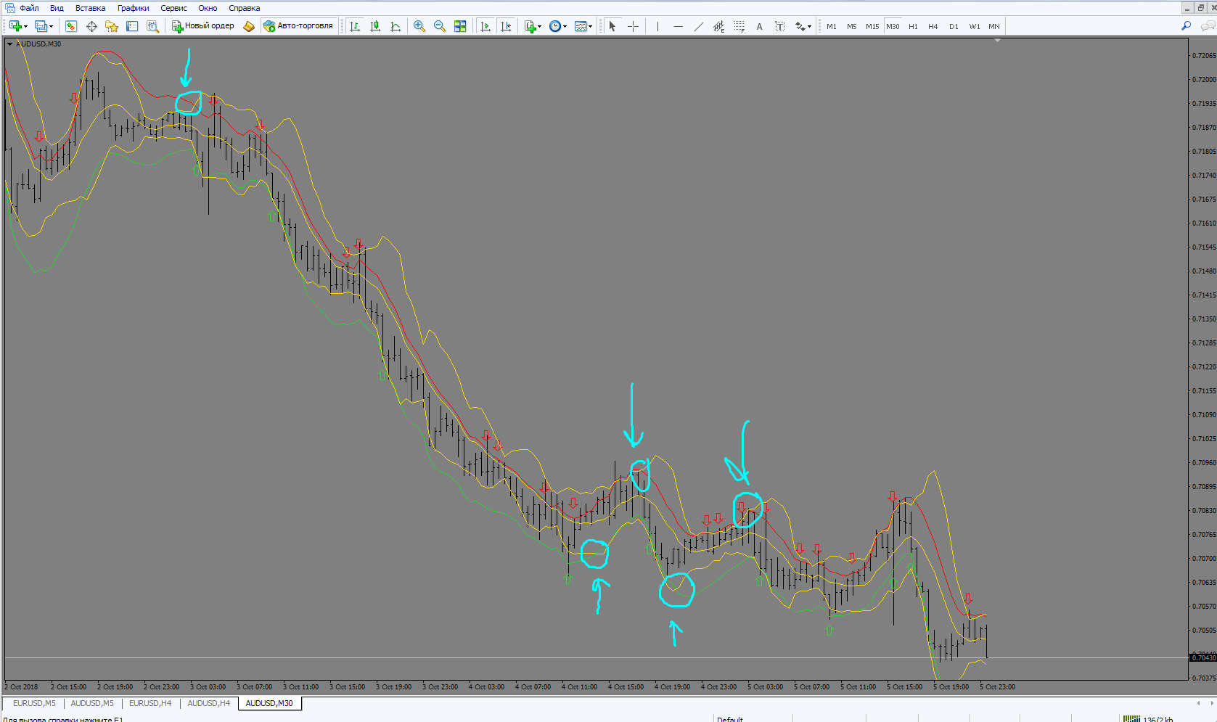This screenshot has height=722, width=1217.
Task: Switch to the EURUSD,H4 chart tab
Action: tap(150, 703)
